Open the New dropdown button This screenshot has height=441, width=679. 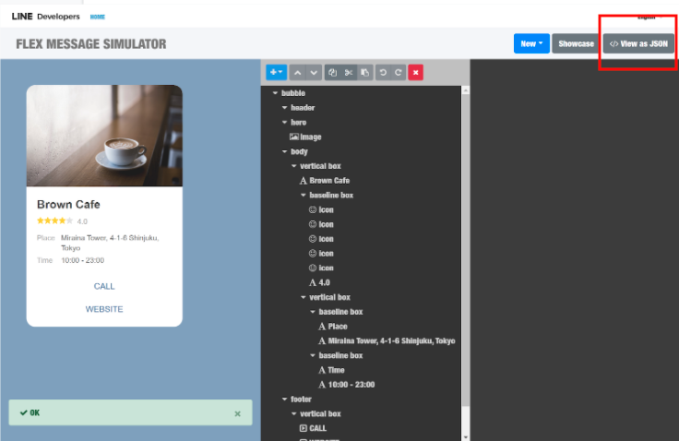click(x=530, y=43)
